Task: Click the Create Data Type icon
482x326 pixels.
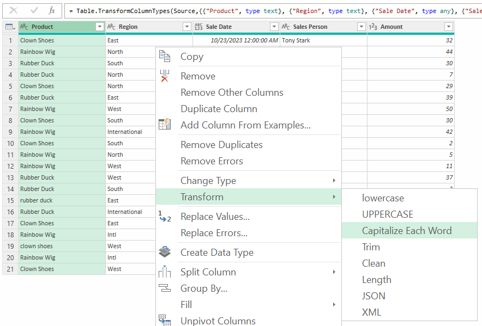Action: click(x=165, y=252)
